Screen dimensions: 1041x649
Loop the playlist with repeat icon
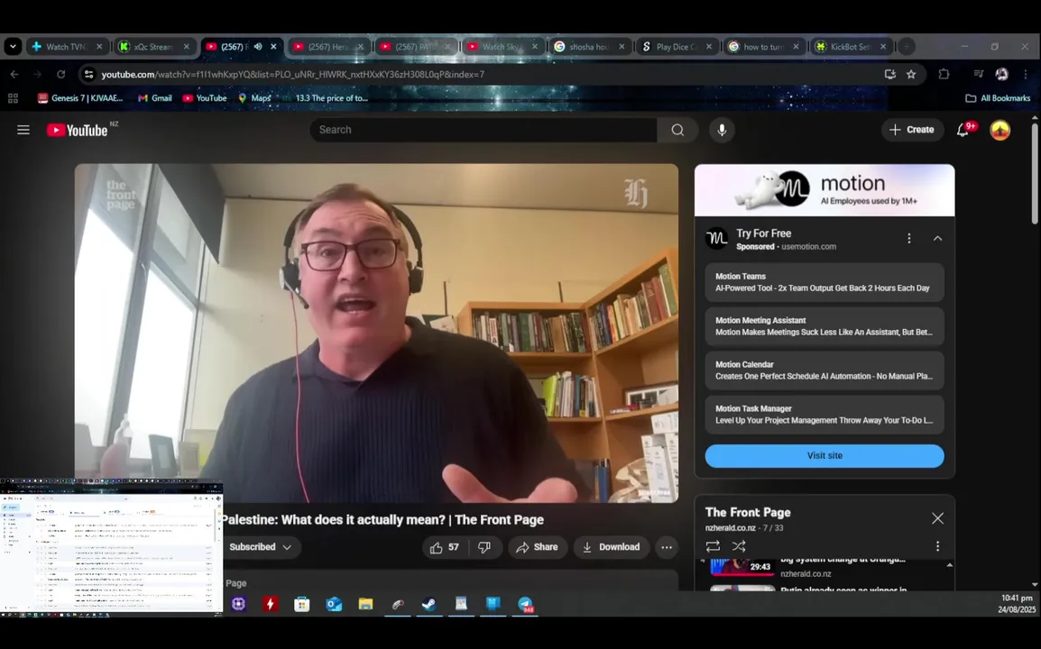[713, 546]
